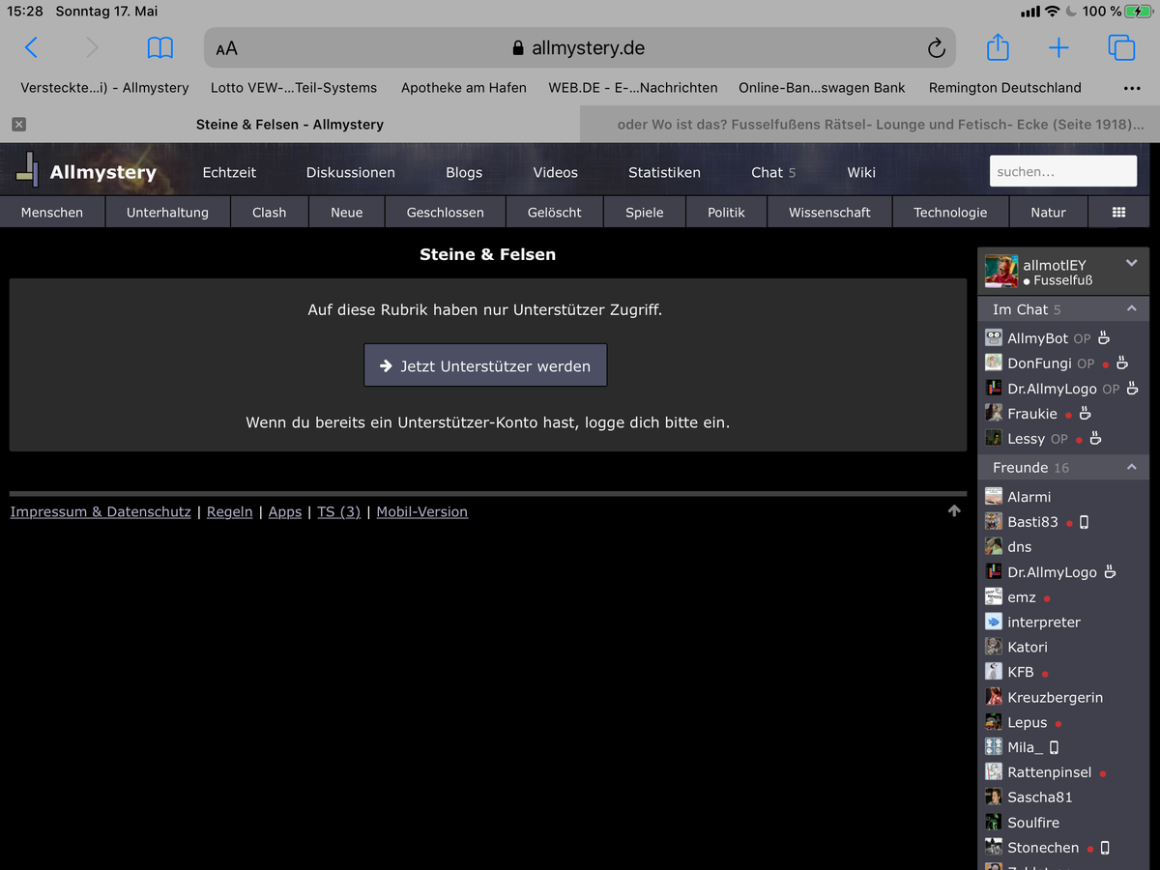Open the TS (3) link

click(x=338, y=511)
